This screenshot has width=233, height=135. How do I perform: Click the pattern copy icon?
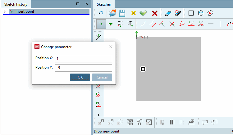pyautogui.click(x=139, y=122)
